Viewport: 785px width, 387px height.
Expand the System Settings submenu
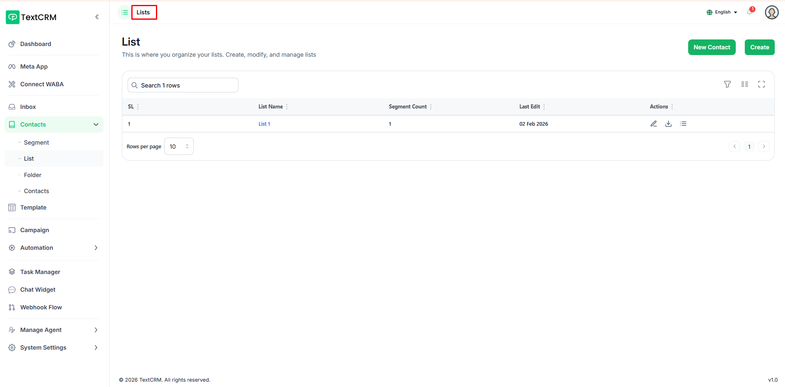(96, 348)
